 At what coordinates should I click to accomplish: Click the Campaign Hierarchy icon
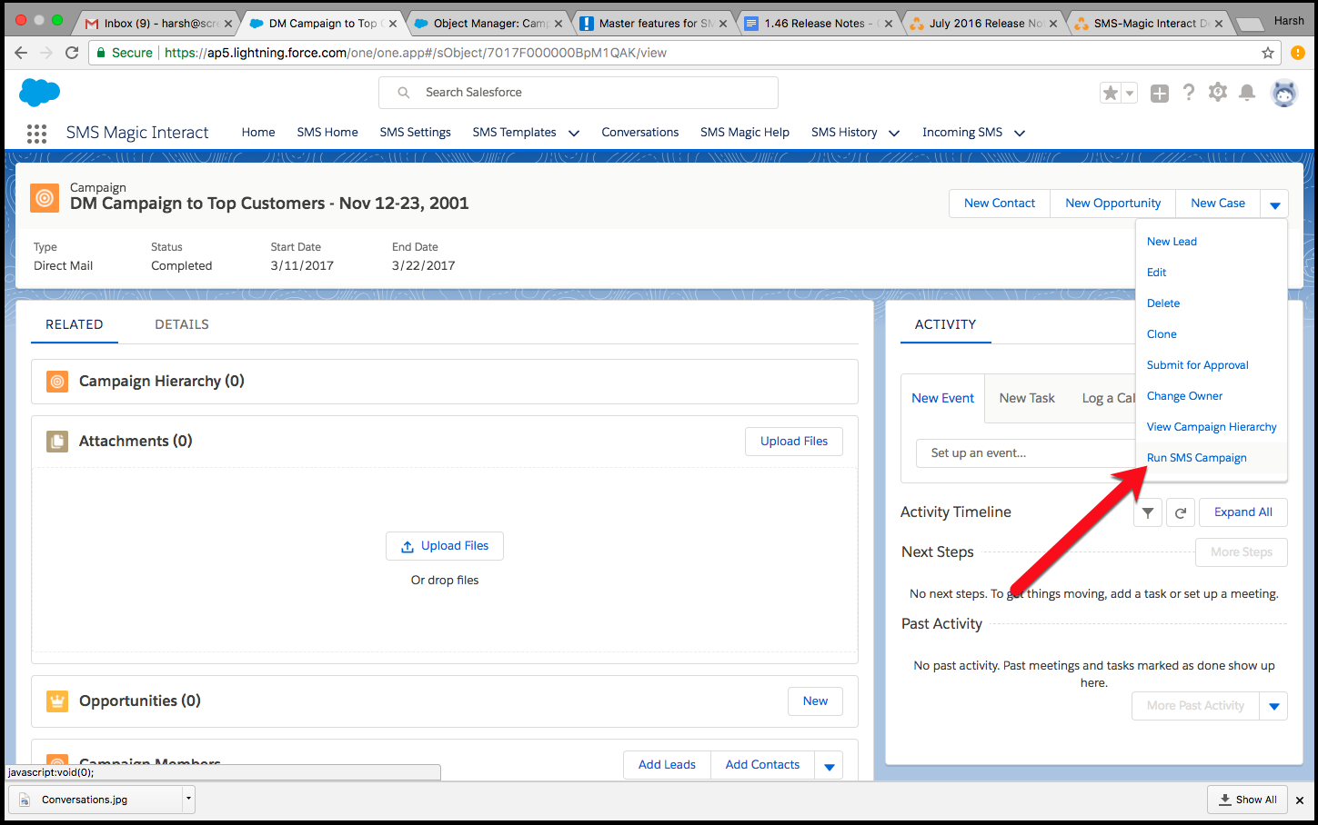click(x=57, y=382)
